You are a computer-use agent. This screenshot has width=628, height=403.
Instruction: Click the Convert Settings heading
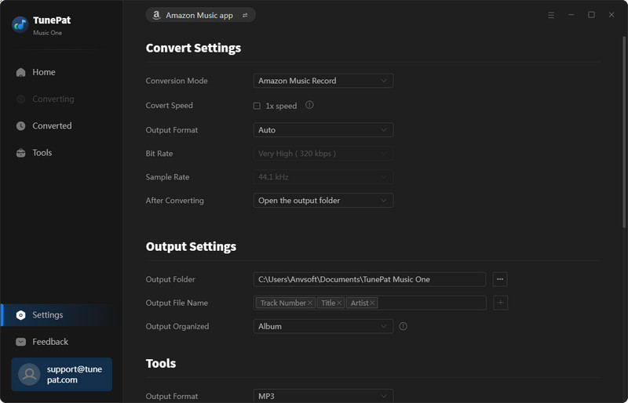[193, 48]
